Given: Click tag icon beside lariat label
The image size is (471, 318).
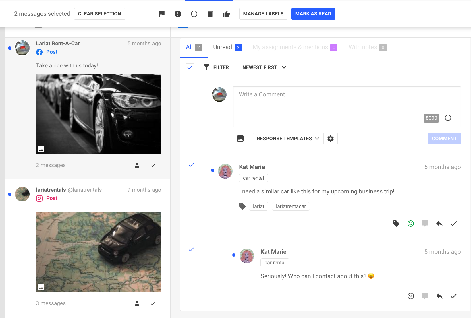Looking at the screenshot, I should pos(242,206).
